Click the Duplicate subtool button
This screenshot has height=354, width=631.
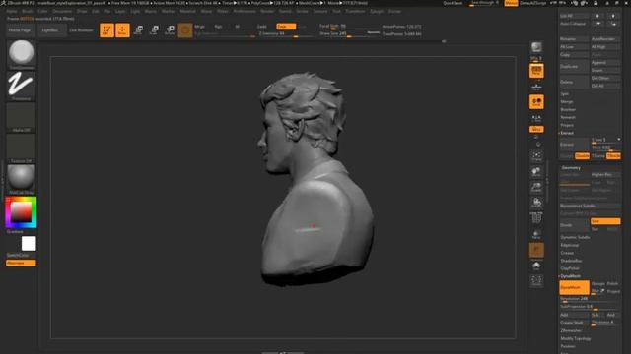point(574,66)
